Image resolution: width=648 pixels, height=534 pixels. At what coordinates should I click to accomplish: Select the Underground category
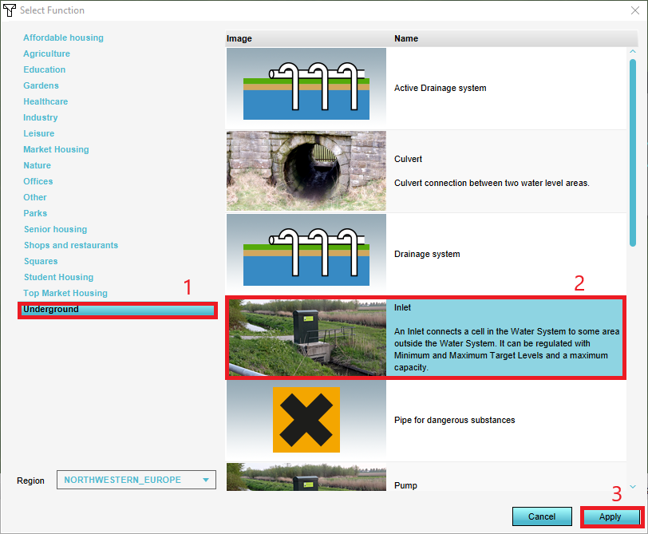pos(51,310)
